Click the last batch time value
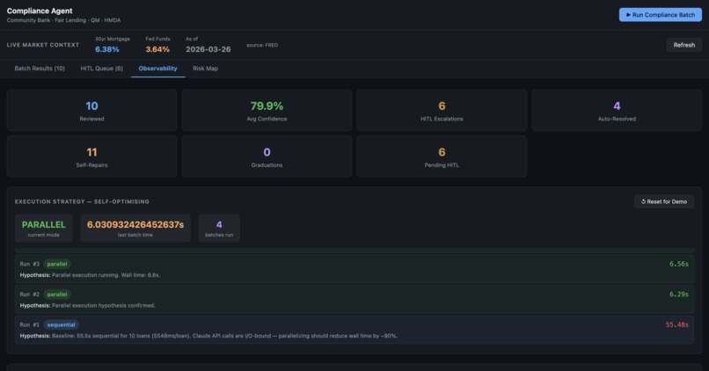The width and height of the screenshot is (709, 371). click(x=135, y=225)
